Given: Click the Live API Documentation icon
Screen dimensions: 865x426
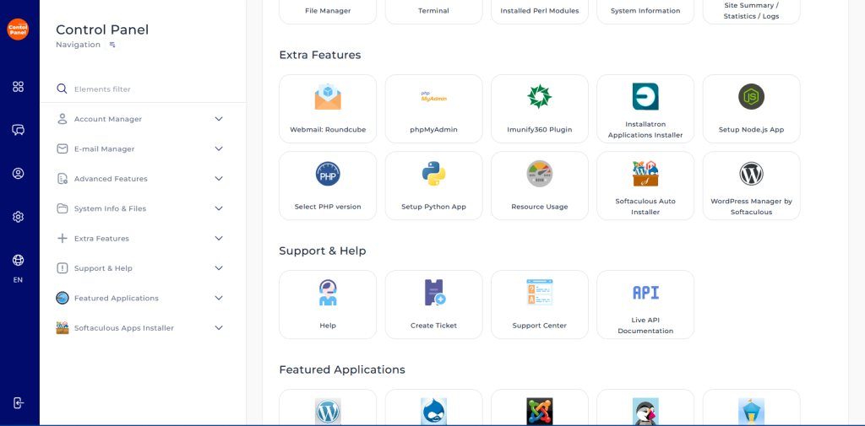Looking at the screenshot, I should [645, 292].
